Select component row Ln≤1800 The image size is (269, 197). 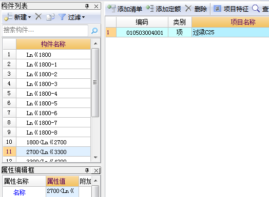tap(53, 55)
